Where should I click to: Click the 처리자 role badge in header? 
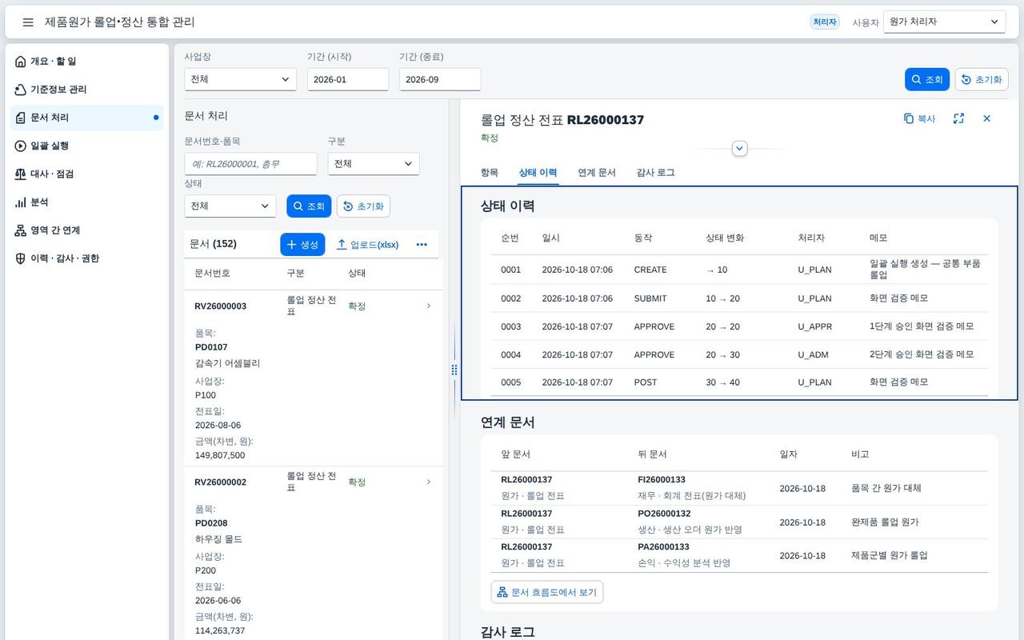[x=825, y=22]
